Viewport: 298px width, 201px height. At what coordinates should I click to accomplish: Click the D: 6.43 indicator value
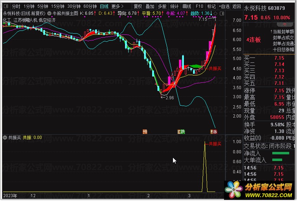point(107,13)
